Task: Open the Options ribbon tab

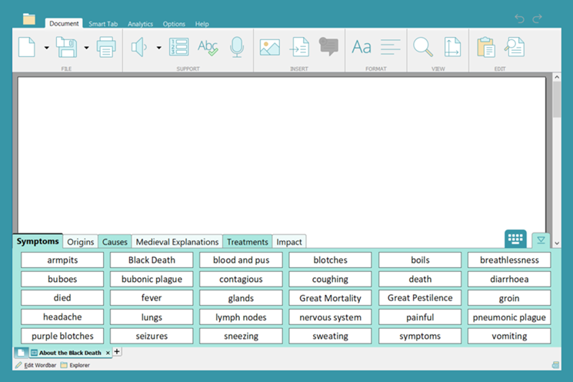Action: coord(174,24)
